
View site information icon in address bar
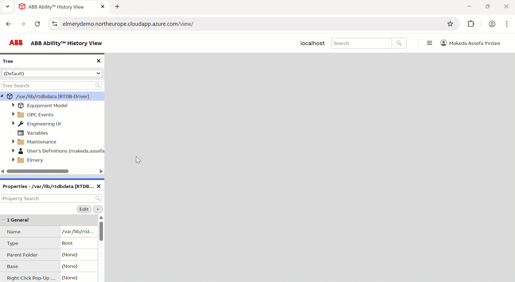pyautogui.click(x=55, y=24)
